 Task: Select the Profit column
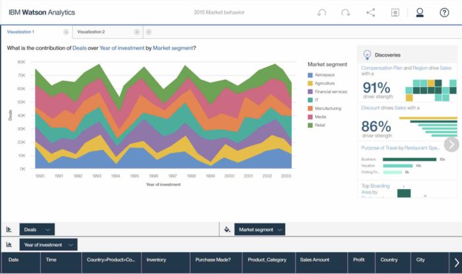(362, 263)
